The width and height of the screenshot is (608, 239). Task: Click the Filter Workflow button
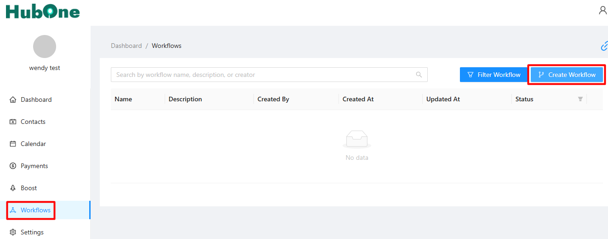click(x=493, y=75)
